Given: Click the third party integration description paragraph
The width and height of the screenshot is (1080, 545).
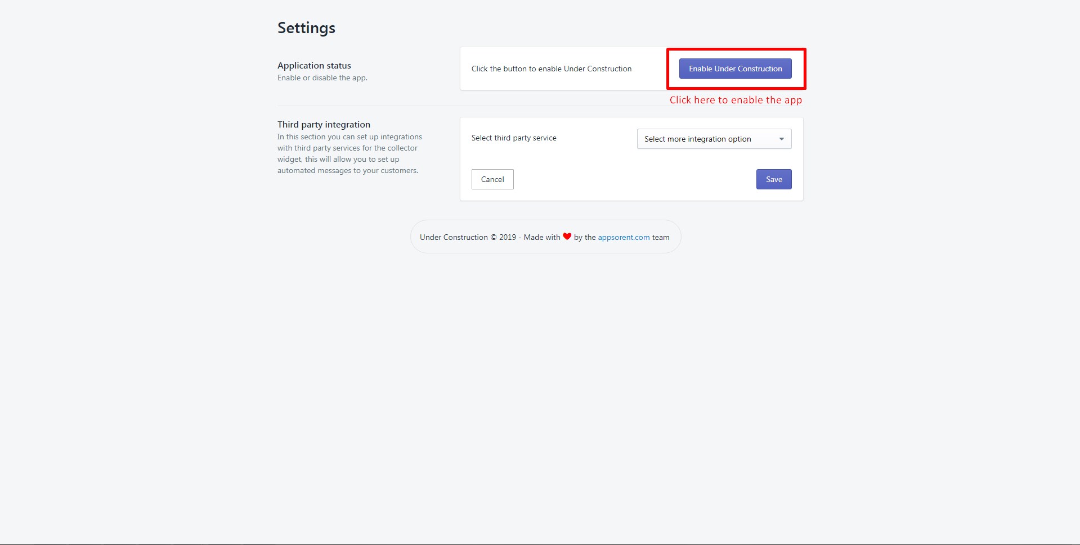Looking at the screenshot, I should pos(349,153).
